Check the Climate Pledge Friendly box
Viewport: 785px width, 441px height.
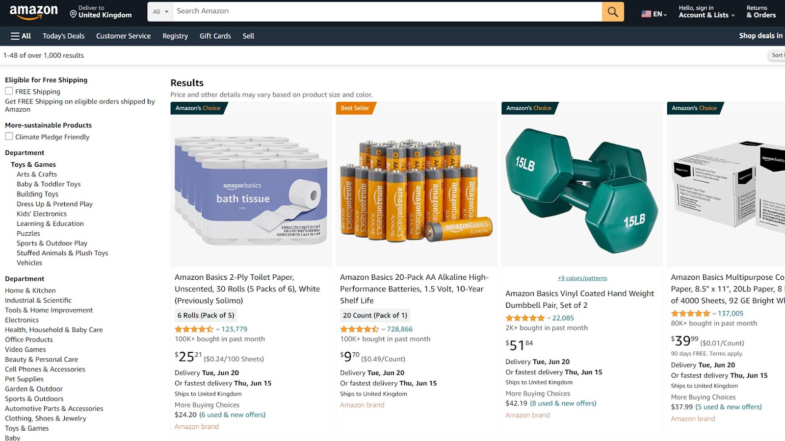pos(9,136)
